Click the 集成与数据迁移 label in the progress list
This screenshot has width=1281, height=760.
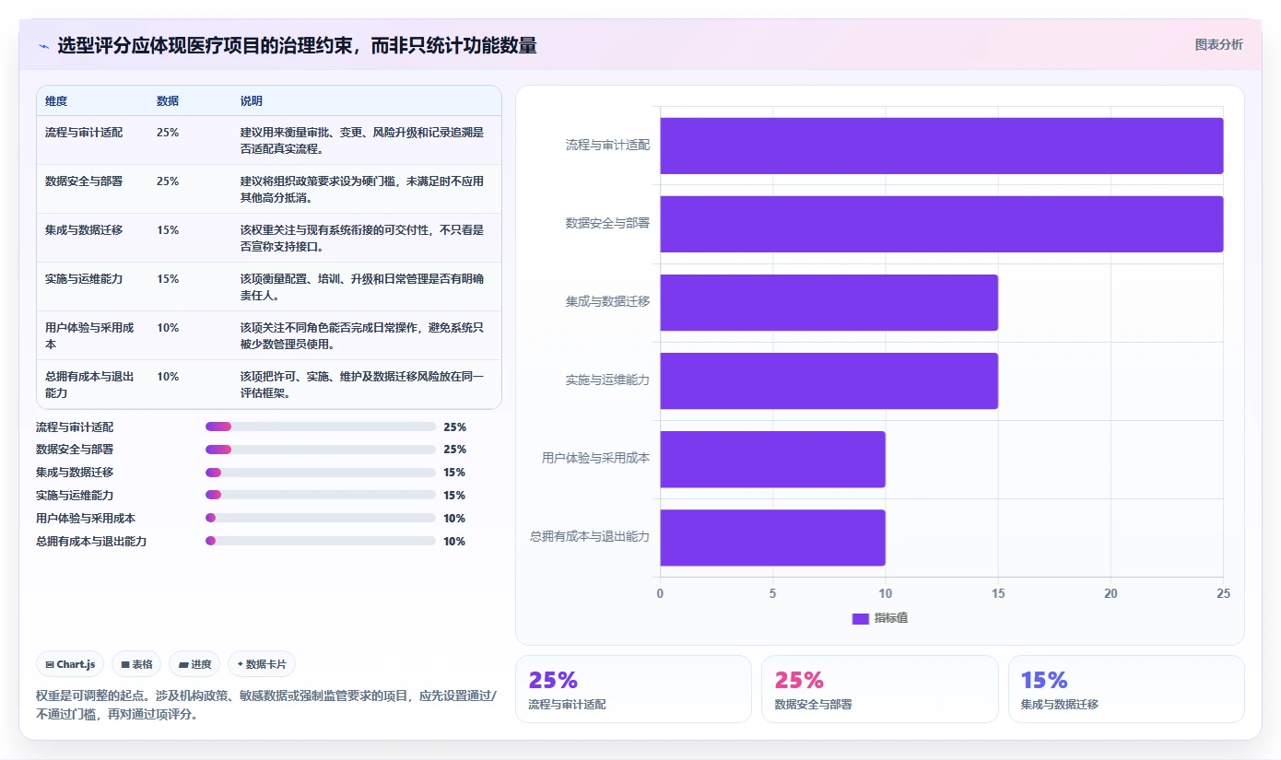click(x=75, y=473)
